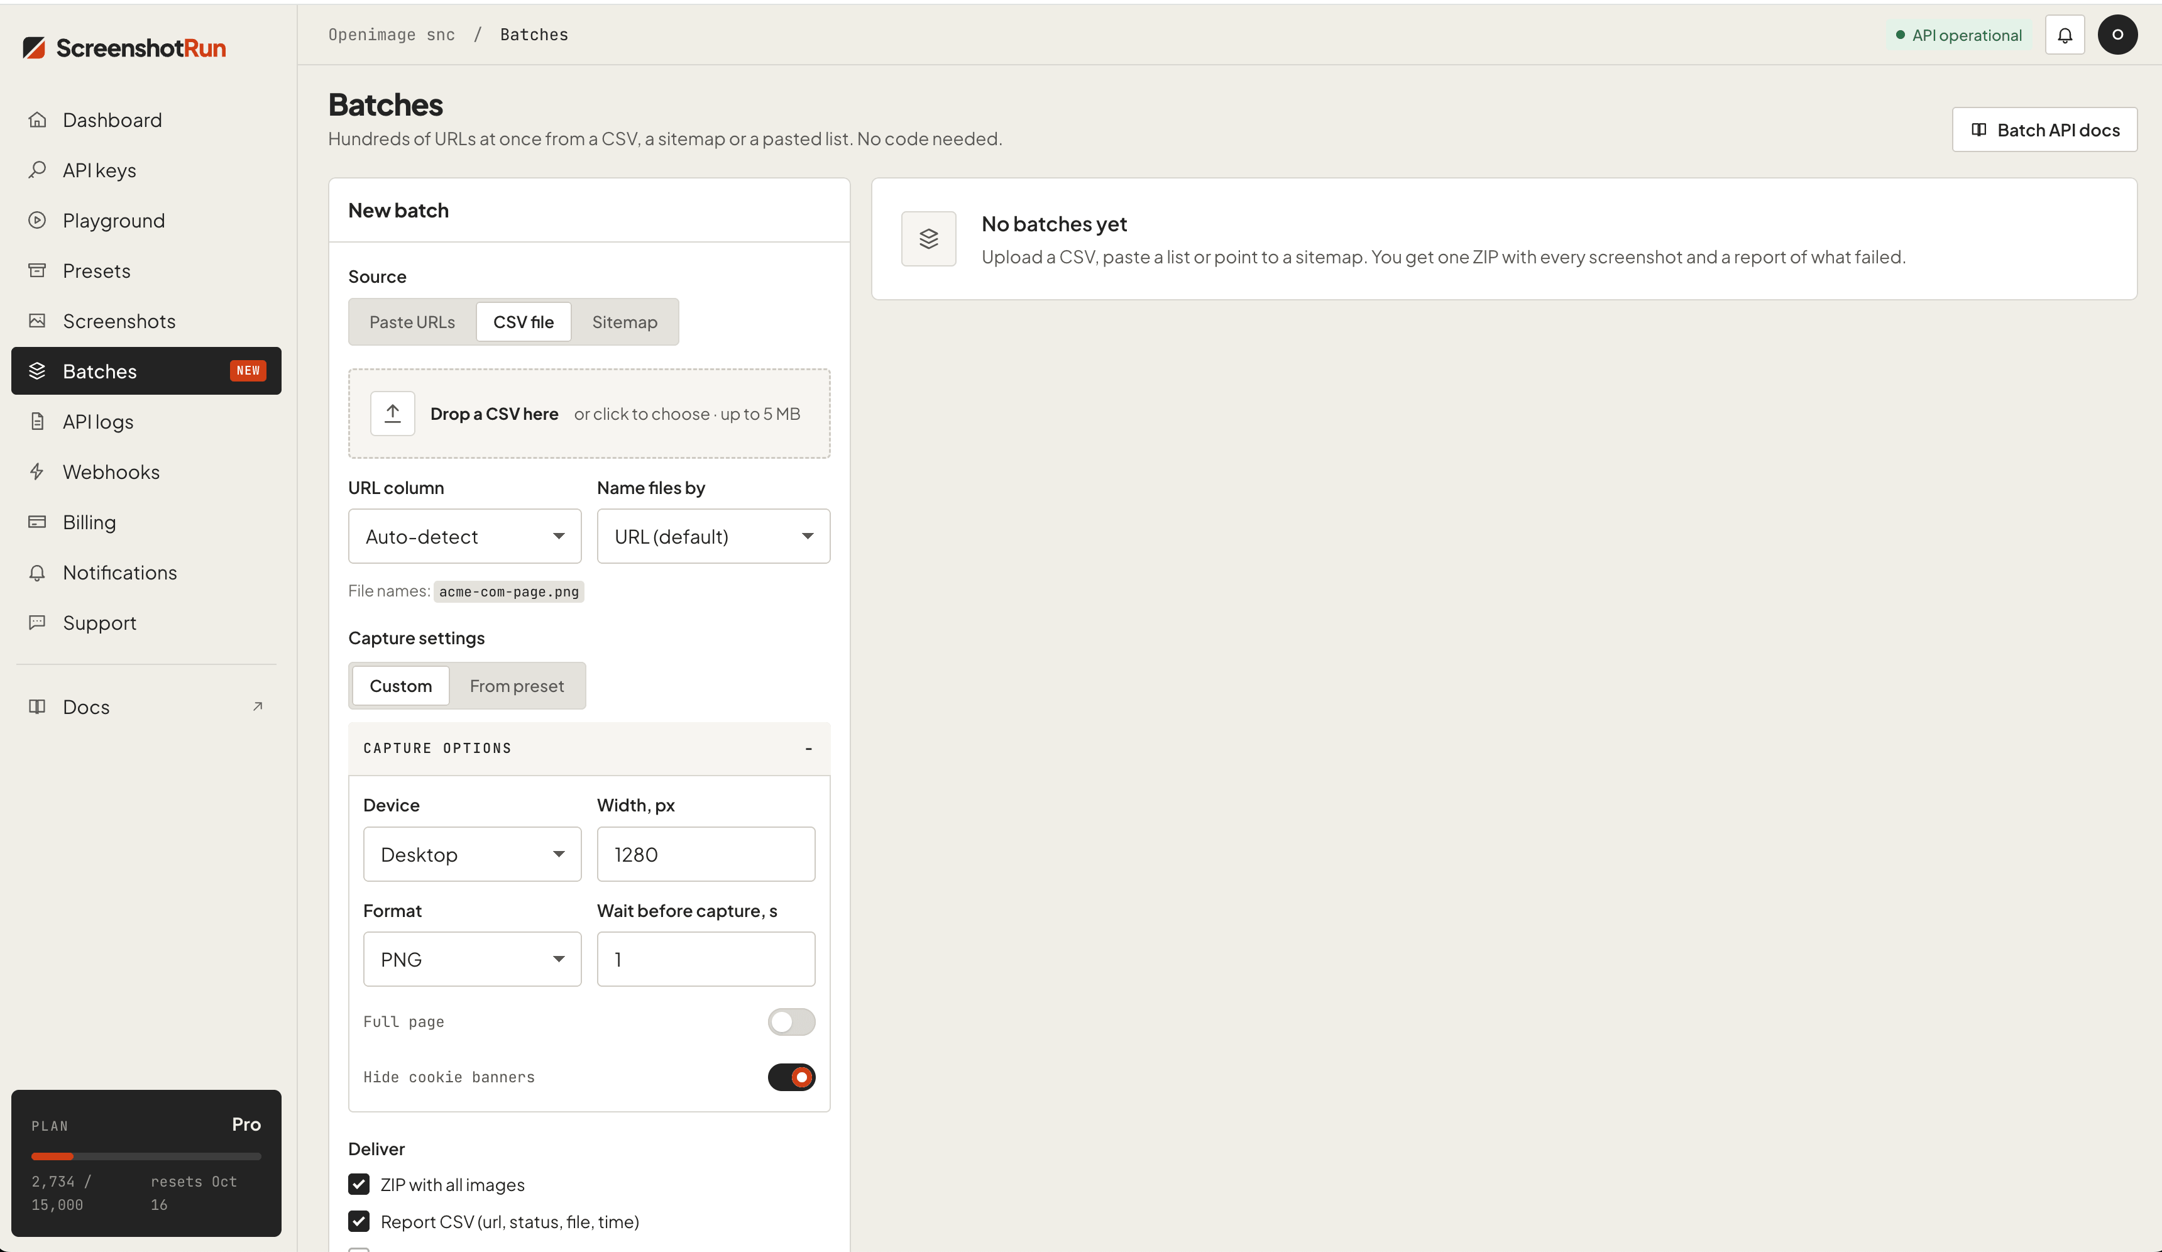Enable the Full page toggle
Viewport: 2162px width, 1252px height.
click(x=791, y=1021)
